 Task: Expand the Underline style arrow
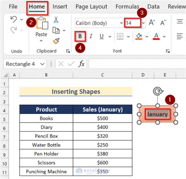pyautogui.click(x=110, y=36)
